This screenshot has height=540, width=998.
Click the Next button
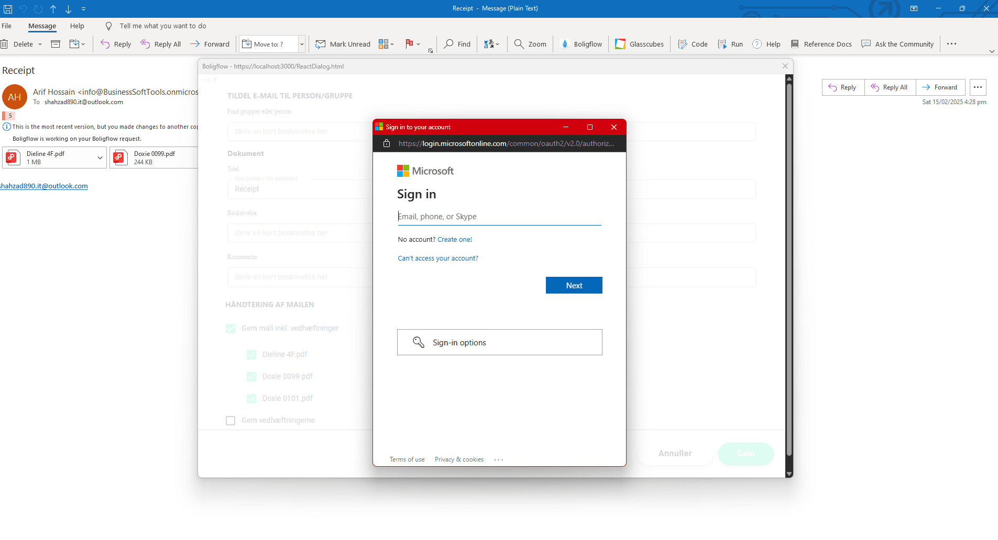pos(574,285)
